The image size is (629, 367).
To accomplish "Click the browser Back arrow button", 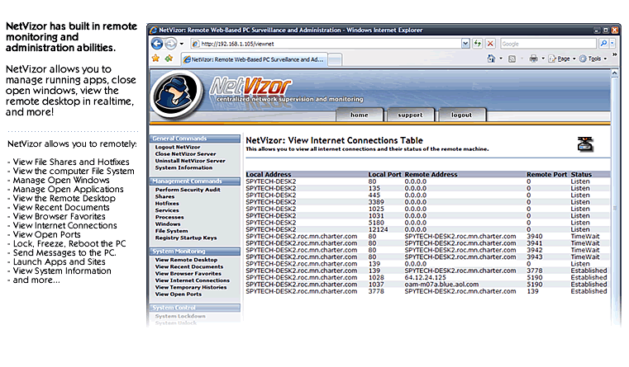I will tap(157, 44).
